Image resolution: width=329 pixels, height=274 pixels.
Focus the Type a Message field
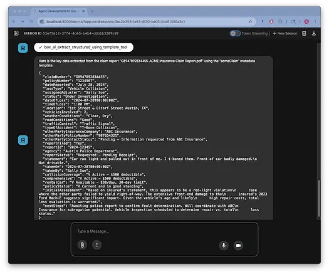[164, 231]
